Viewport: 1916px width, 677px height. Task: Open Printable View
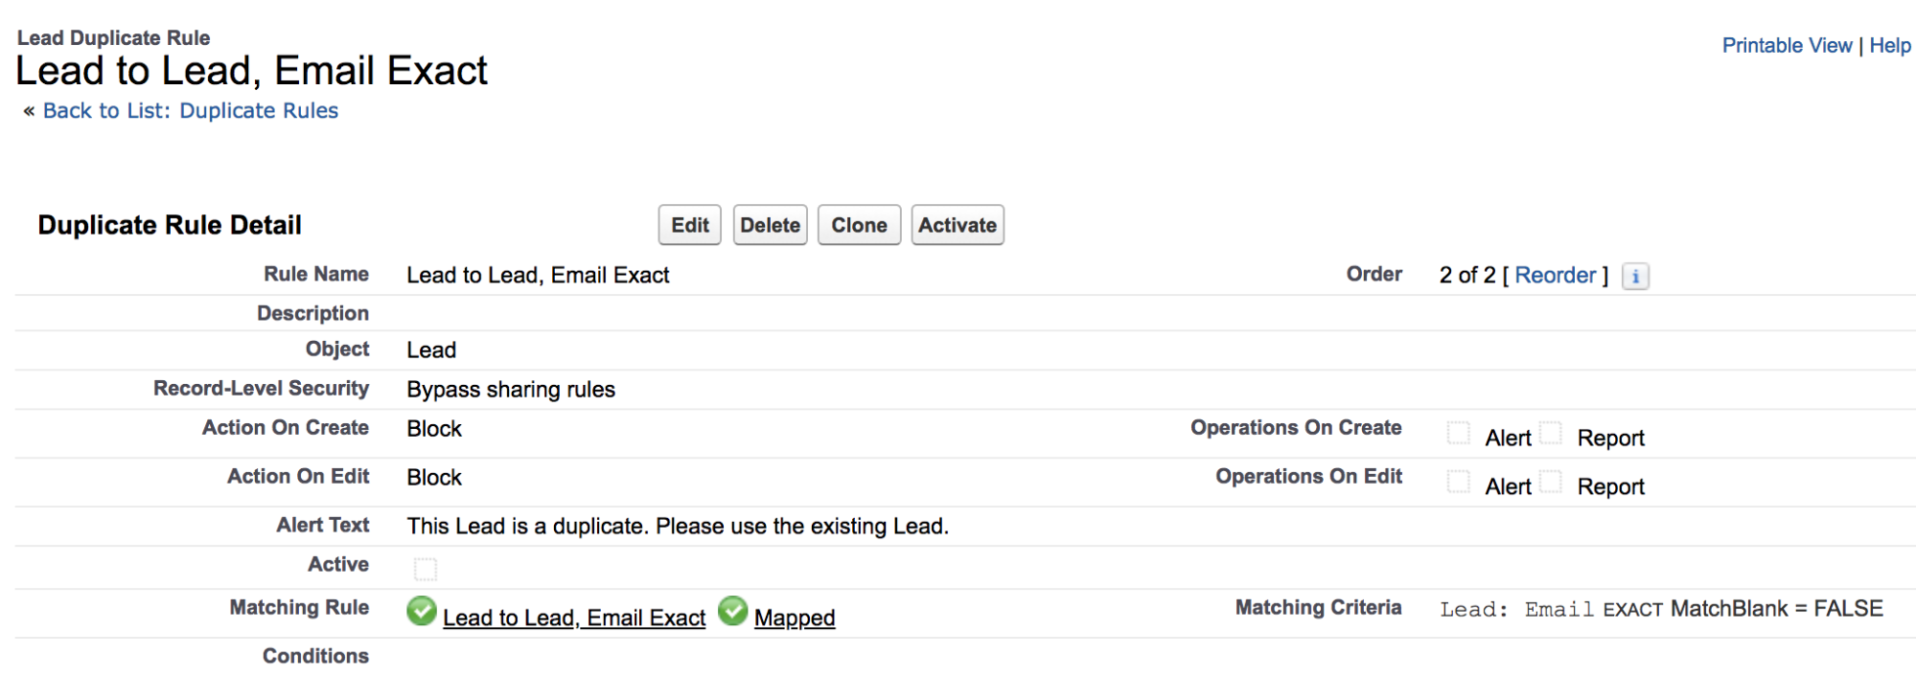[1787, 46]
